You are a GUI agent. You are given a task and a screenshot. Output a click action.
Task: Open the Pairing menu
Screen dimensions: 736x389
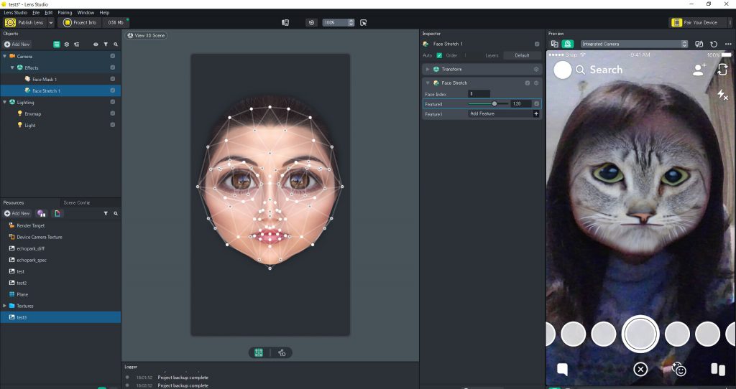65,12
